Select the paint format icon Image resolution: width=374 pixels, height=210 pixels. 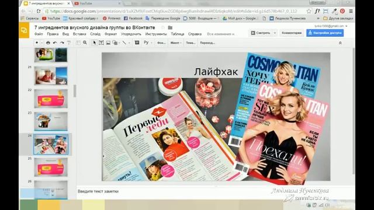tap(69, 43)
